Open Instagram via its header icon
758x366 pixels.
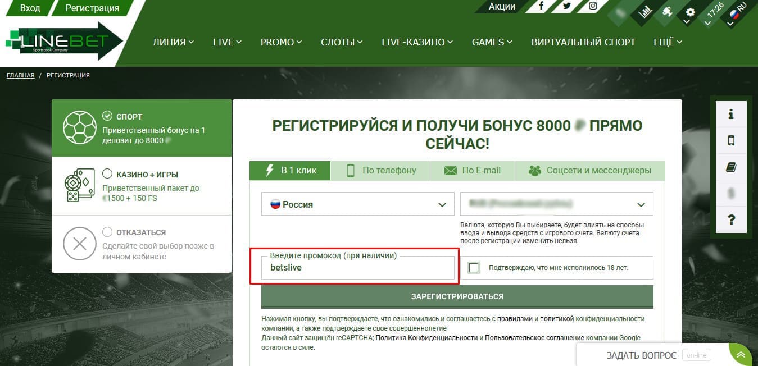(592, 6)
